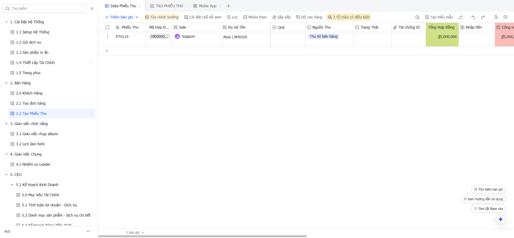514x238 pixels.
Task: Open 3 Tô màu có điều kiện coloring
Action: (x=348, y=17)
